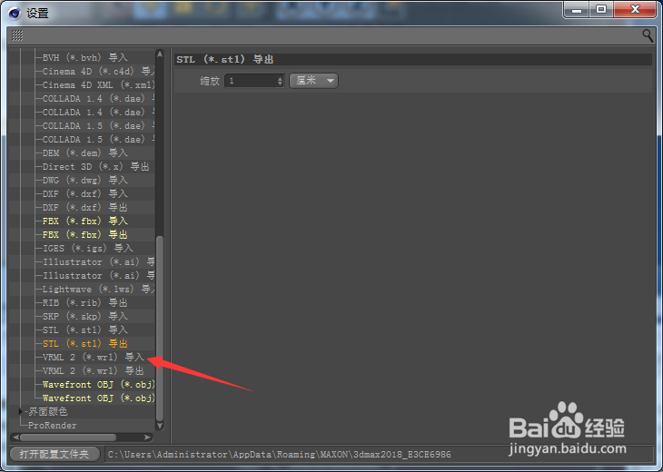Screen dimensions: 663x472
Task: Close the 设置 window
Action: [635, 10]
